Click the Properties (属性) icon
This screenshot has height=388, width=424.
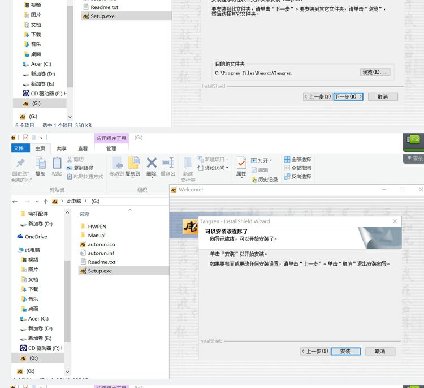pyautogui.click(x=241, y=163)
